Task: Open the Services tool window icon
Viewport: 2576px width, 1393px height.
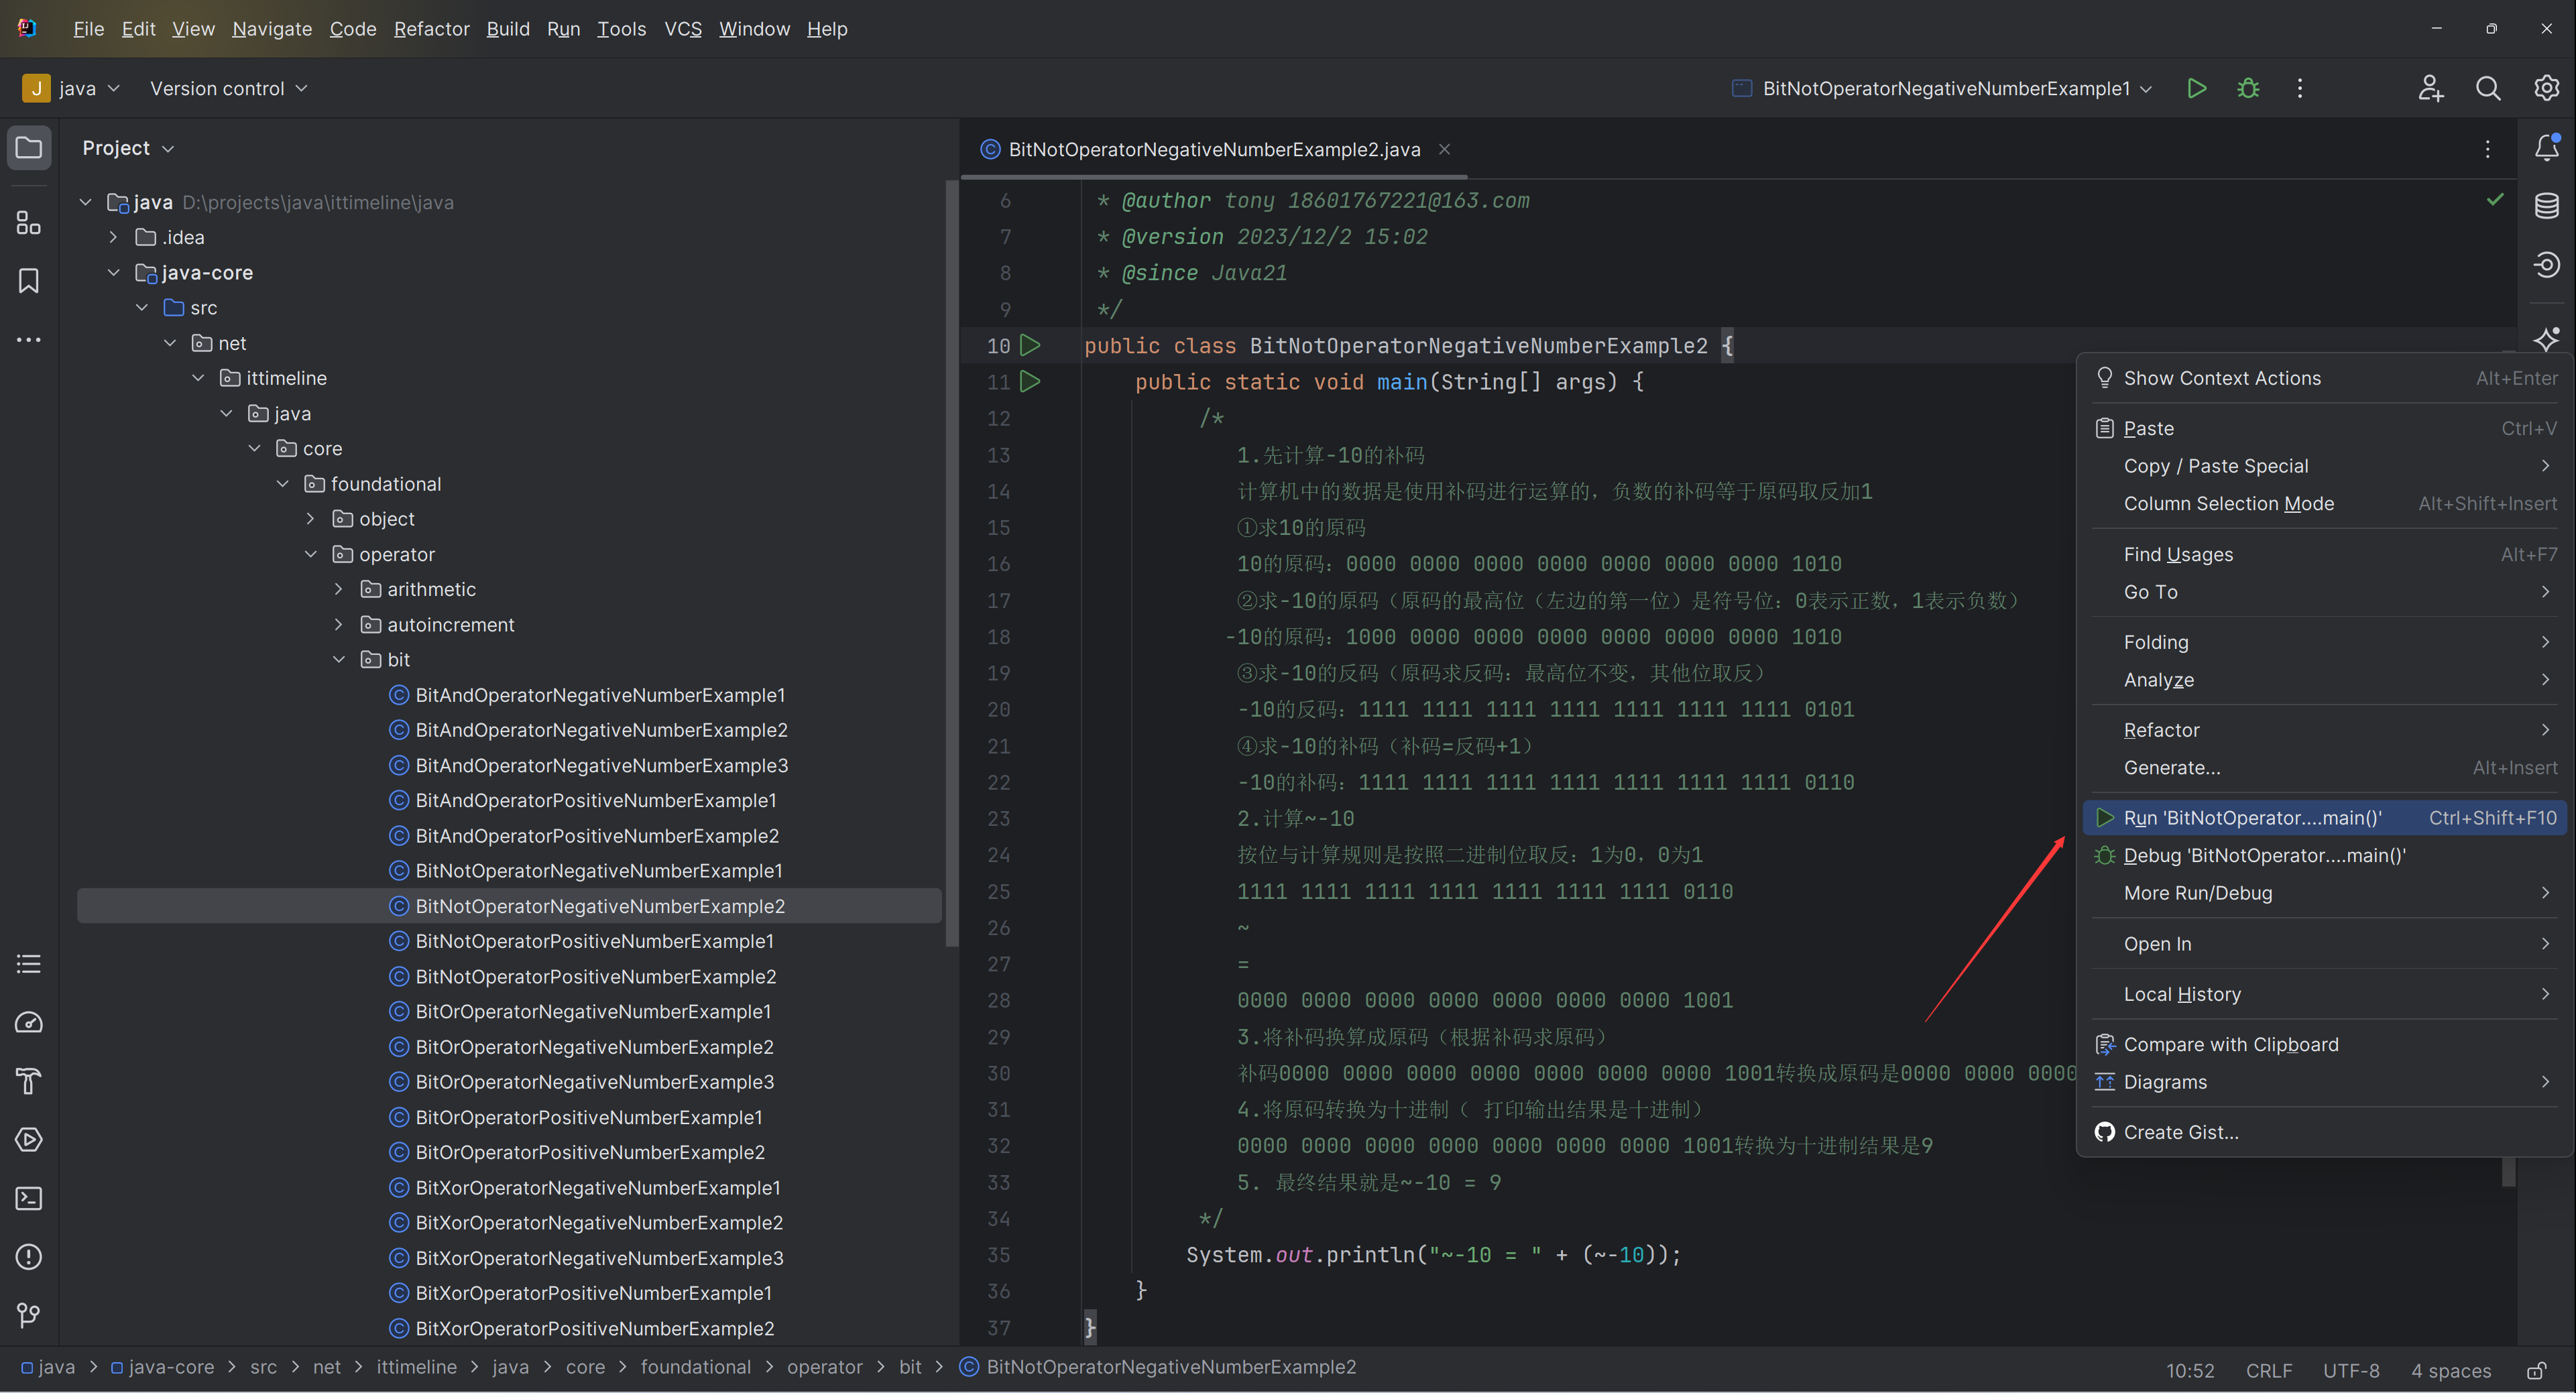Action: coord(29,1139)
